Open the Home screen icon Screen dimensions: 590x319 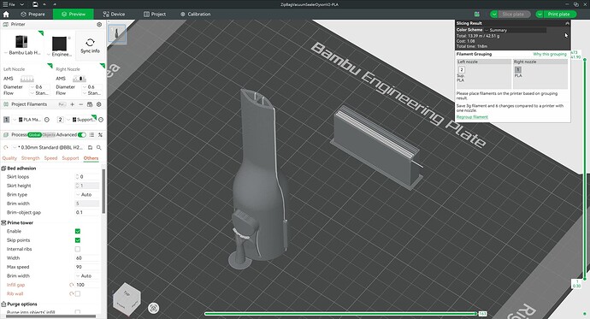pyautogui.click(x=6, y=15)
